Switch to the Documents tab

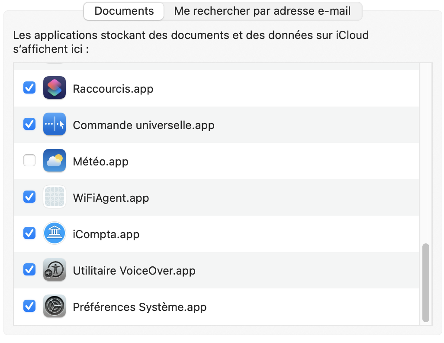pyautogui.click(x=124, y=11)
